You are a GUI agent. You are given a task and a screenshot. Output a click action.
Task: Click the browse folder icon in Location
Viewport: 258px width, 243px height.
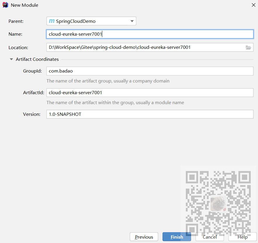point(248,47)
